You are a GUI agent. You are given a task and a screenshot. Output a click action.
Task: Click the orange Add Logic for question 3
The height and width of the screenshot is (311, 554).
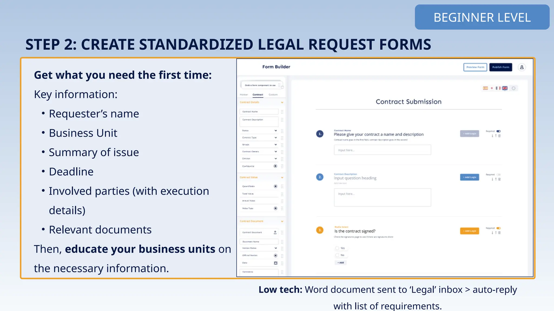470,231
